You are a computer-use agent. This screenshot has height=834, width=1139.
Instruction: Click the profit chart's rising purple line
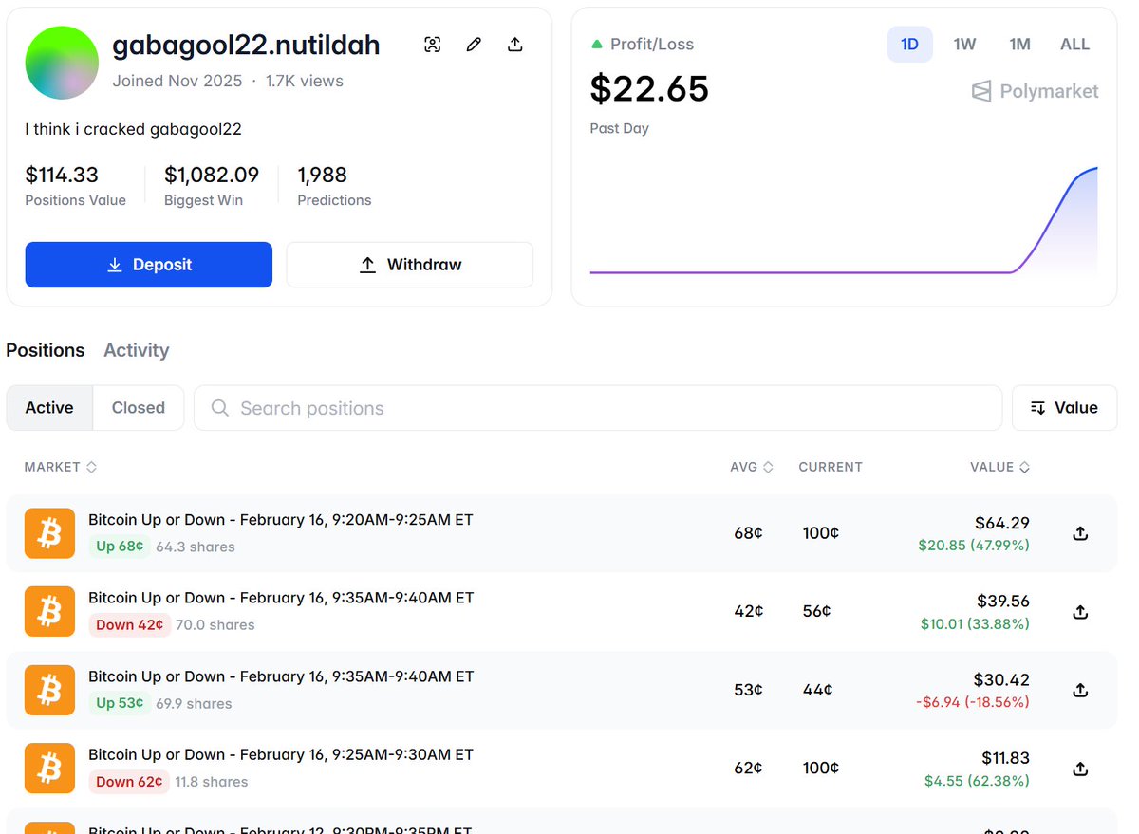[x=1054, y=218]
